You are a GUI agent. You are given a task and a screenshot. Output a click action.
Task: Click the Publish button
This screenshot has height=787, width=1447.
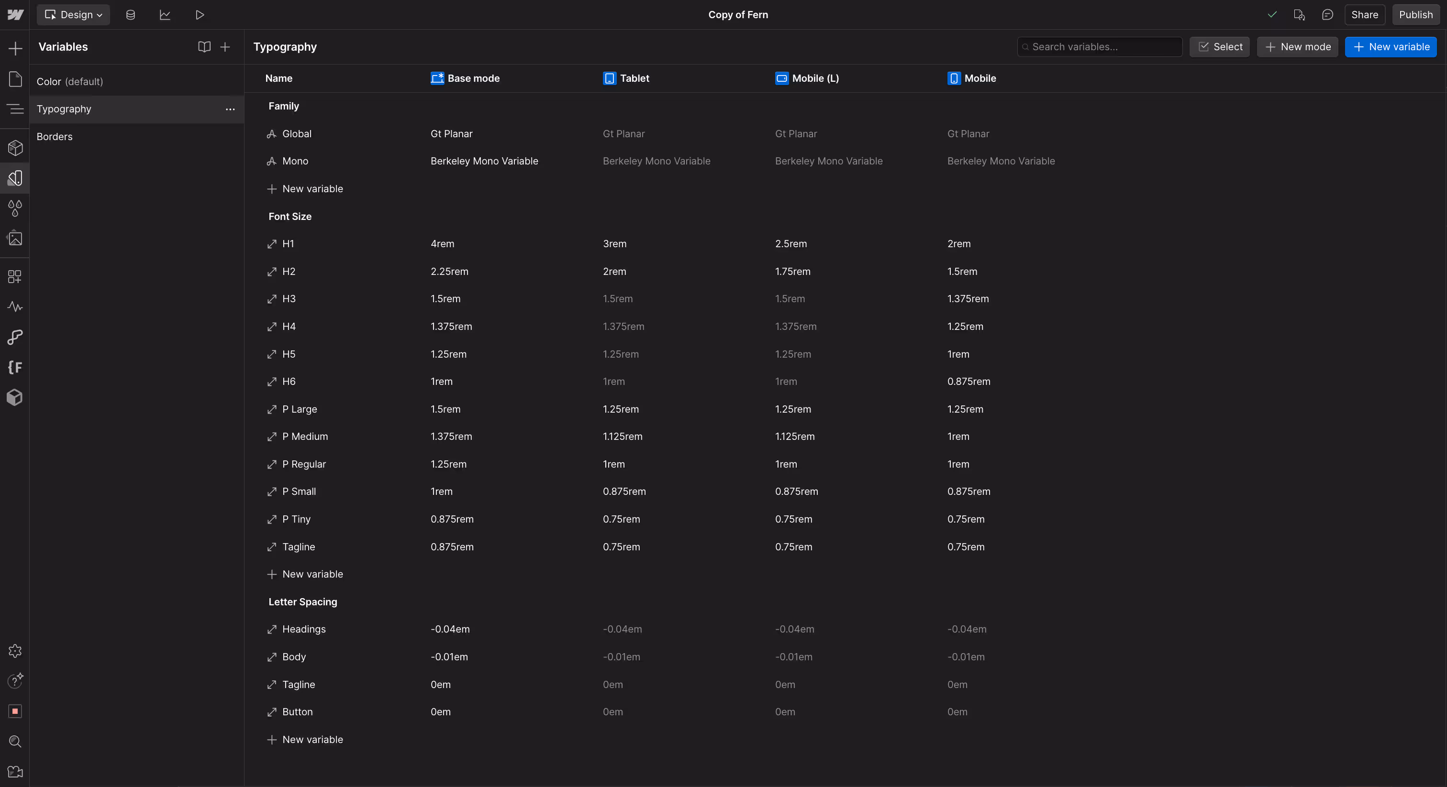[x=1415, y=15]
